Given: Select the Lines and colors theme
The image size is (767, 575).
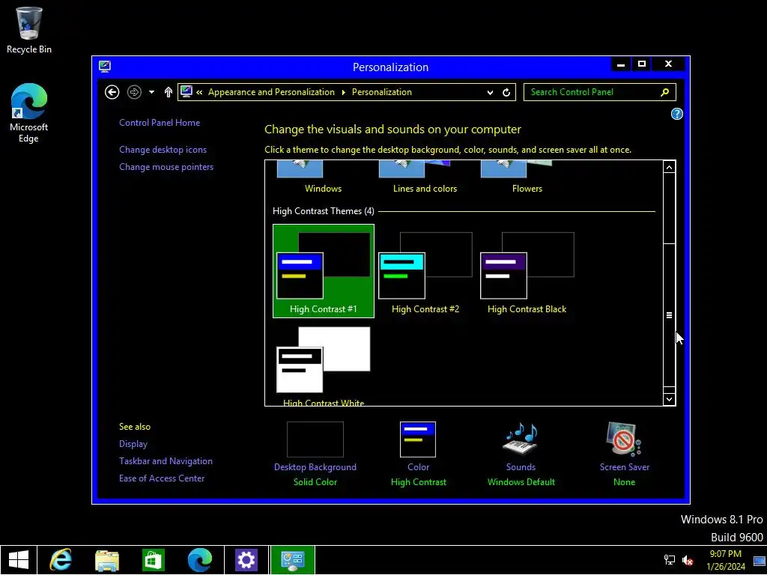Looking at the screenshot, I should click(425, 177).
